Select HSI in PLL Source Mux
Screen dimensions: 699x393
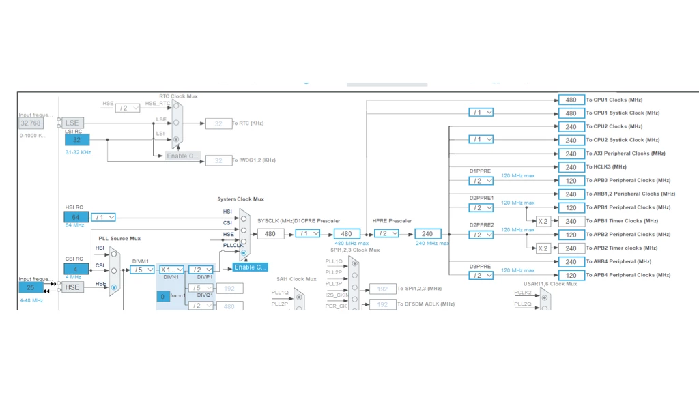click(x=114, y=254)
